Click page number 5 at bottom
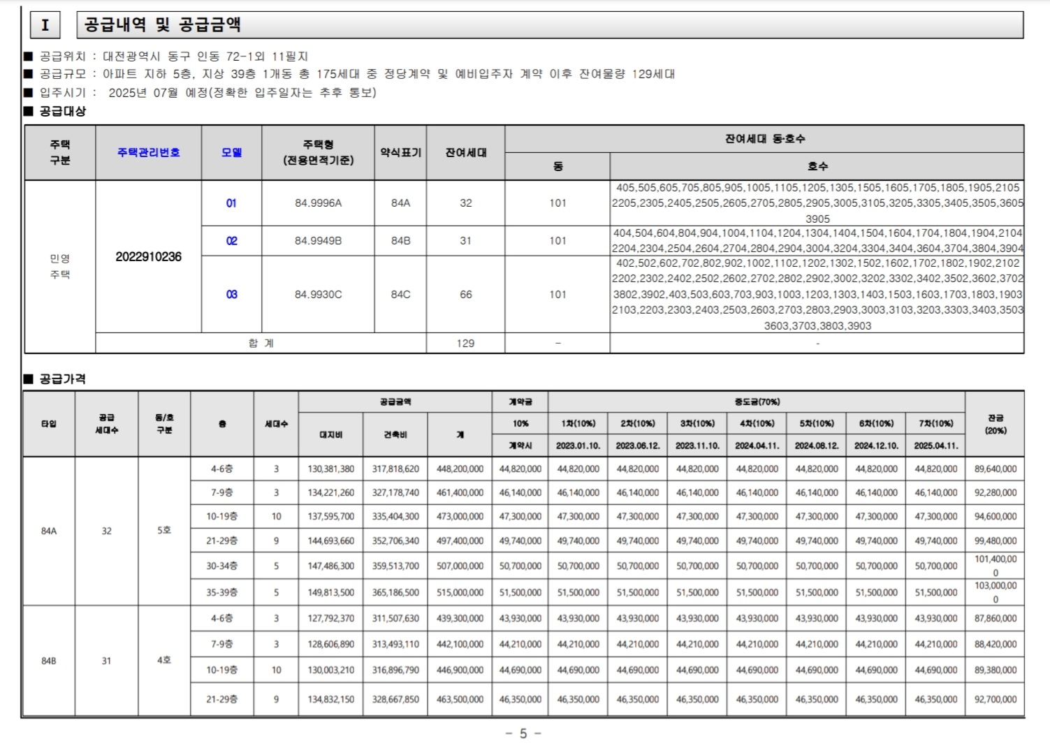Screen dimensions: 1050x748 pyautogui.click(x=523, y=734)
